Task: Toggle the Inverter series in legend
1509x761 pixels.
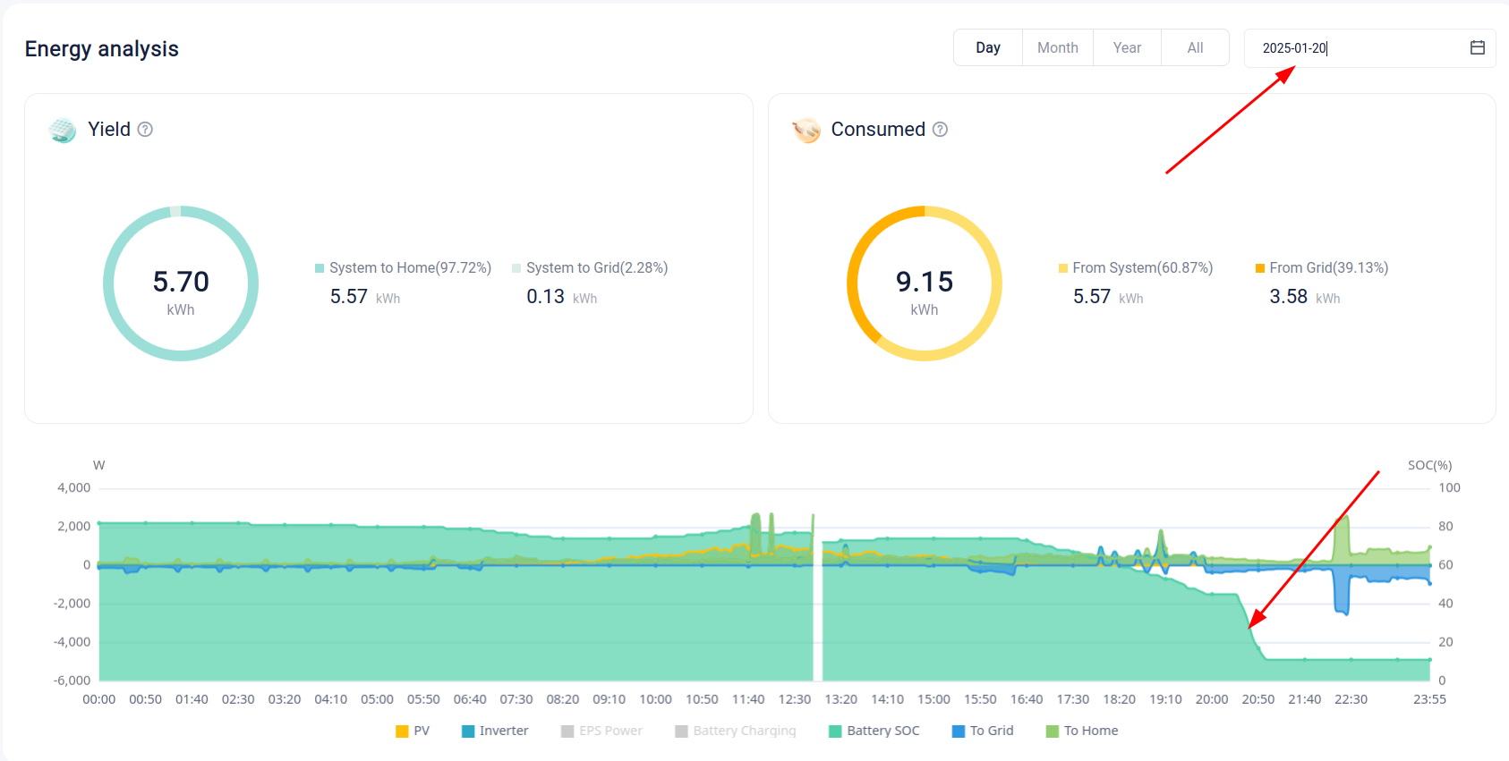Action: pyautogui.click(x=495, y=731)
